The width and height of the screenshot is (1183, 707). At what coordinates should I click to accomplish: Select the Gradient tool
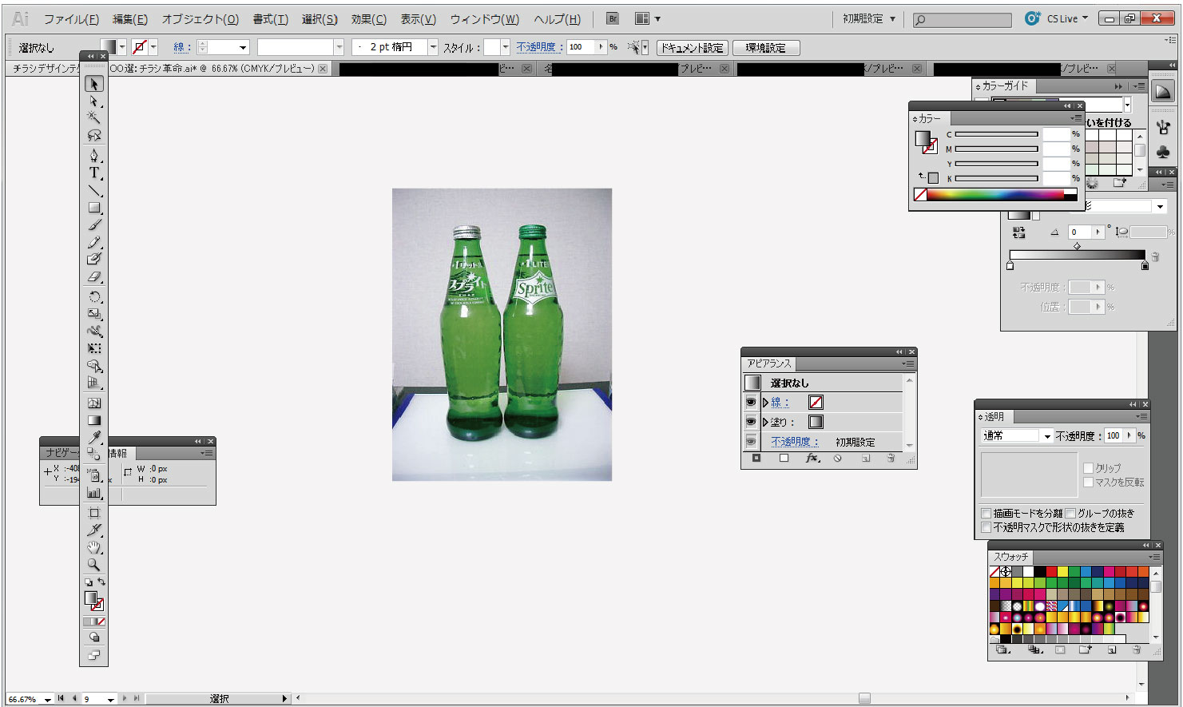93,420
